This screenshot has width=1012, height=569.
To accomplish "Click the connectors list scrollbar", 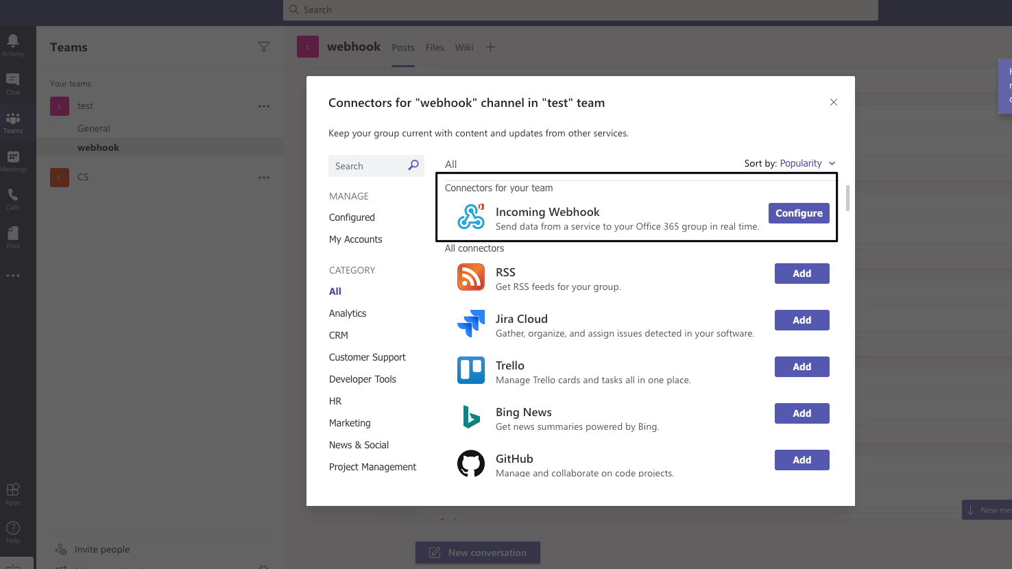I will (848, 198).
